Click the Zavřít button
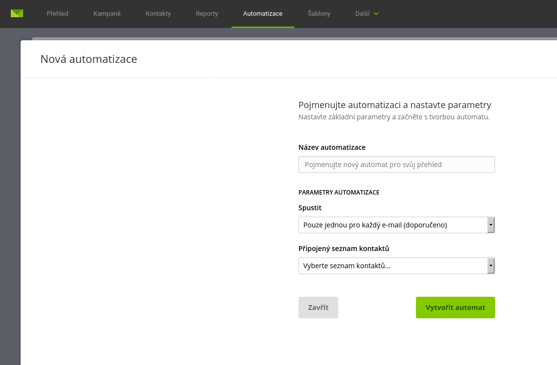 (318, 308)
